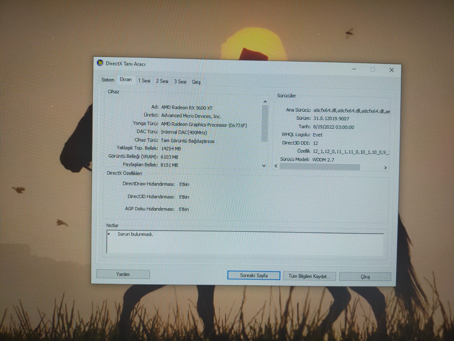454x341 pixels.
Task: Click the Sorun bulunmadı note text
Action: tap(135, 234)
